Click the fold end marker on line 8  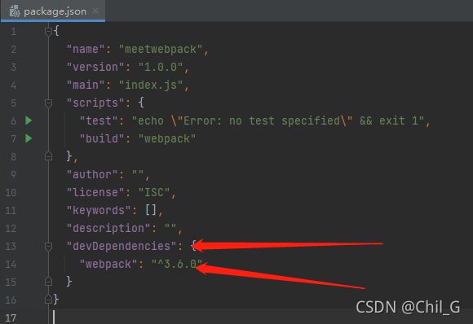click(48, 156)
